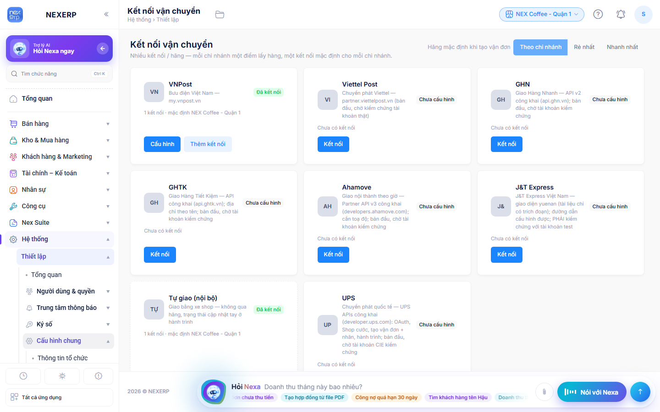Open the notifications bell
660x412 pixels.
[x=621, y=14]
